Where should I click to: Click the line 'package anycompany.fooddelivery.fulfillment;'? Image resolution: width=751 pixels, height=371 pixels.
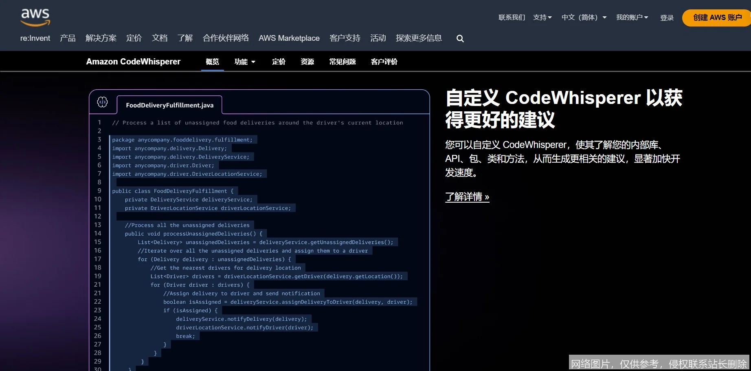(182, 140)
